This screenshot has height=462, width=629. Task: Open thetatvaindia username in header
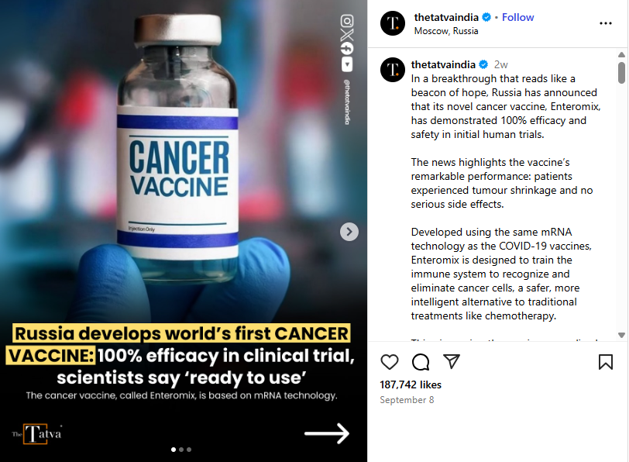pos(446,17)
